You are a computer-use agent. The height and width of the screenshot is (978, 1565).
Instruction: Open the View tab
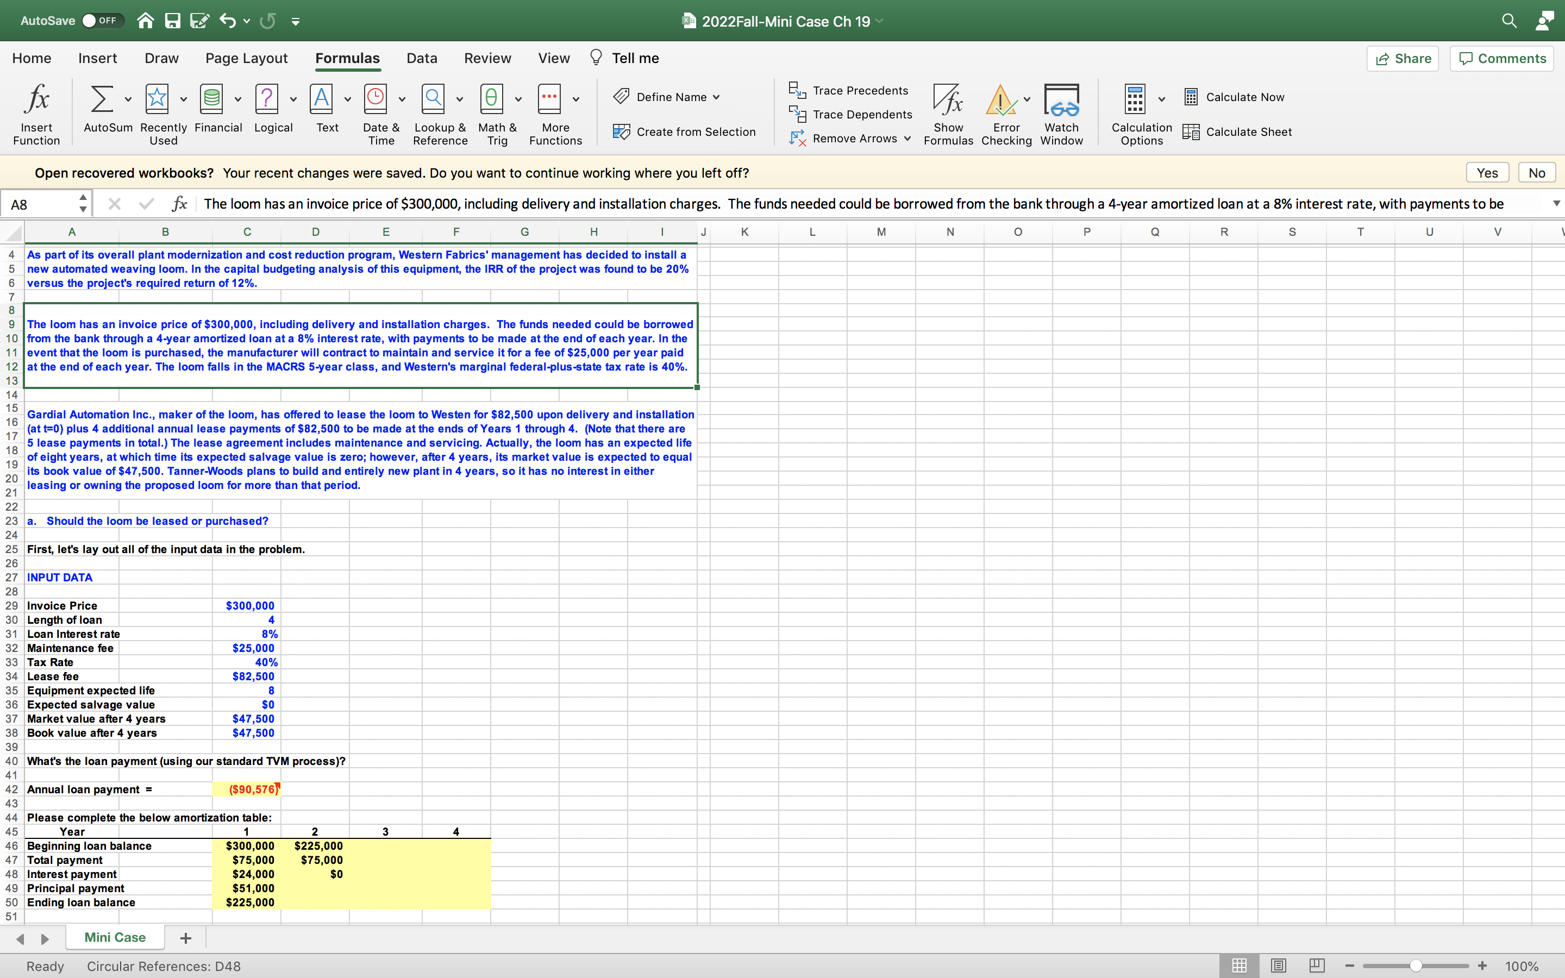point(554,58)
